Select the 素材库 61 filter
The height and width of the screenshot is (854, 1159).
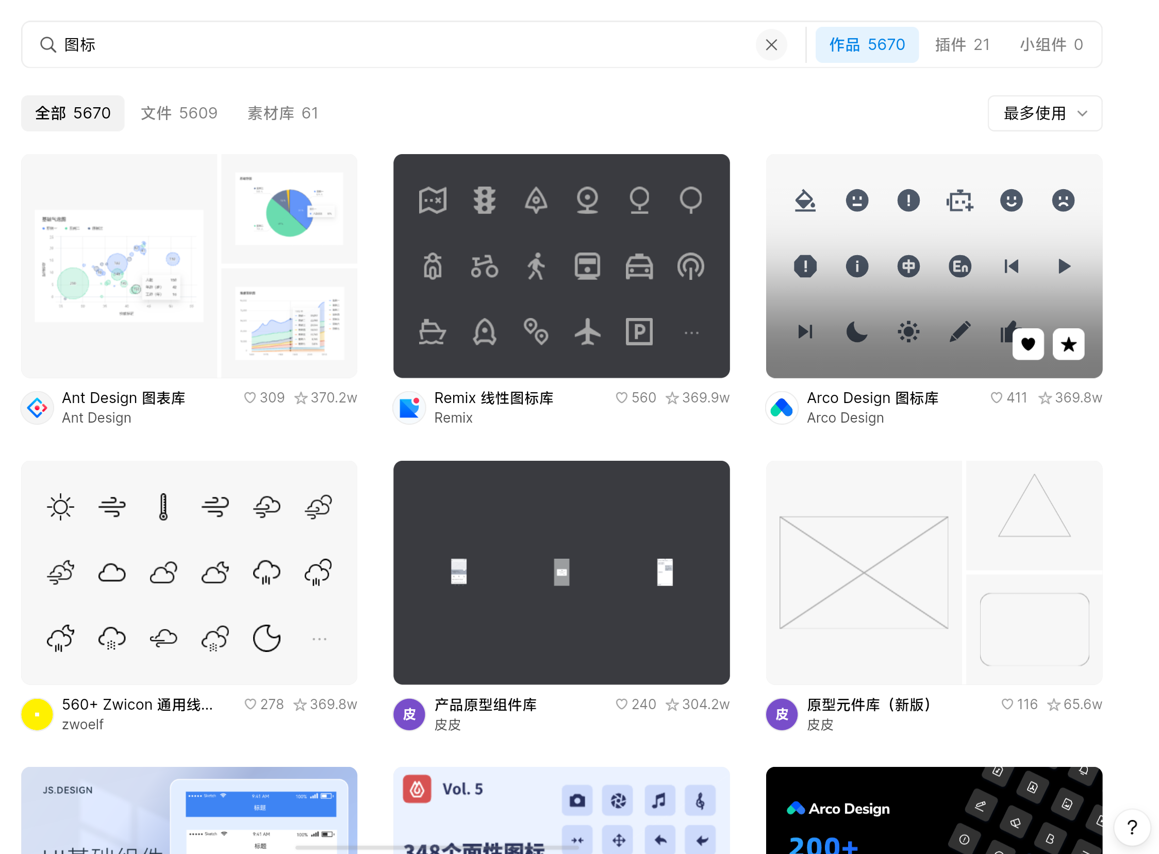coord(283,113)
